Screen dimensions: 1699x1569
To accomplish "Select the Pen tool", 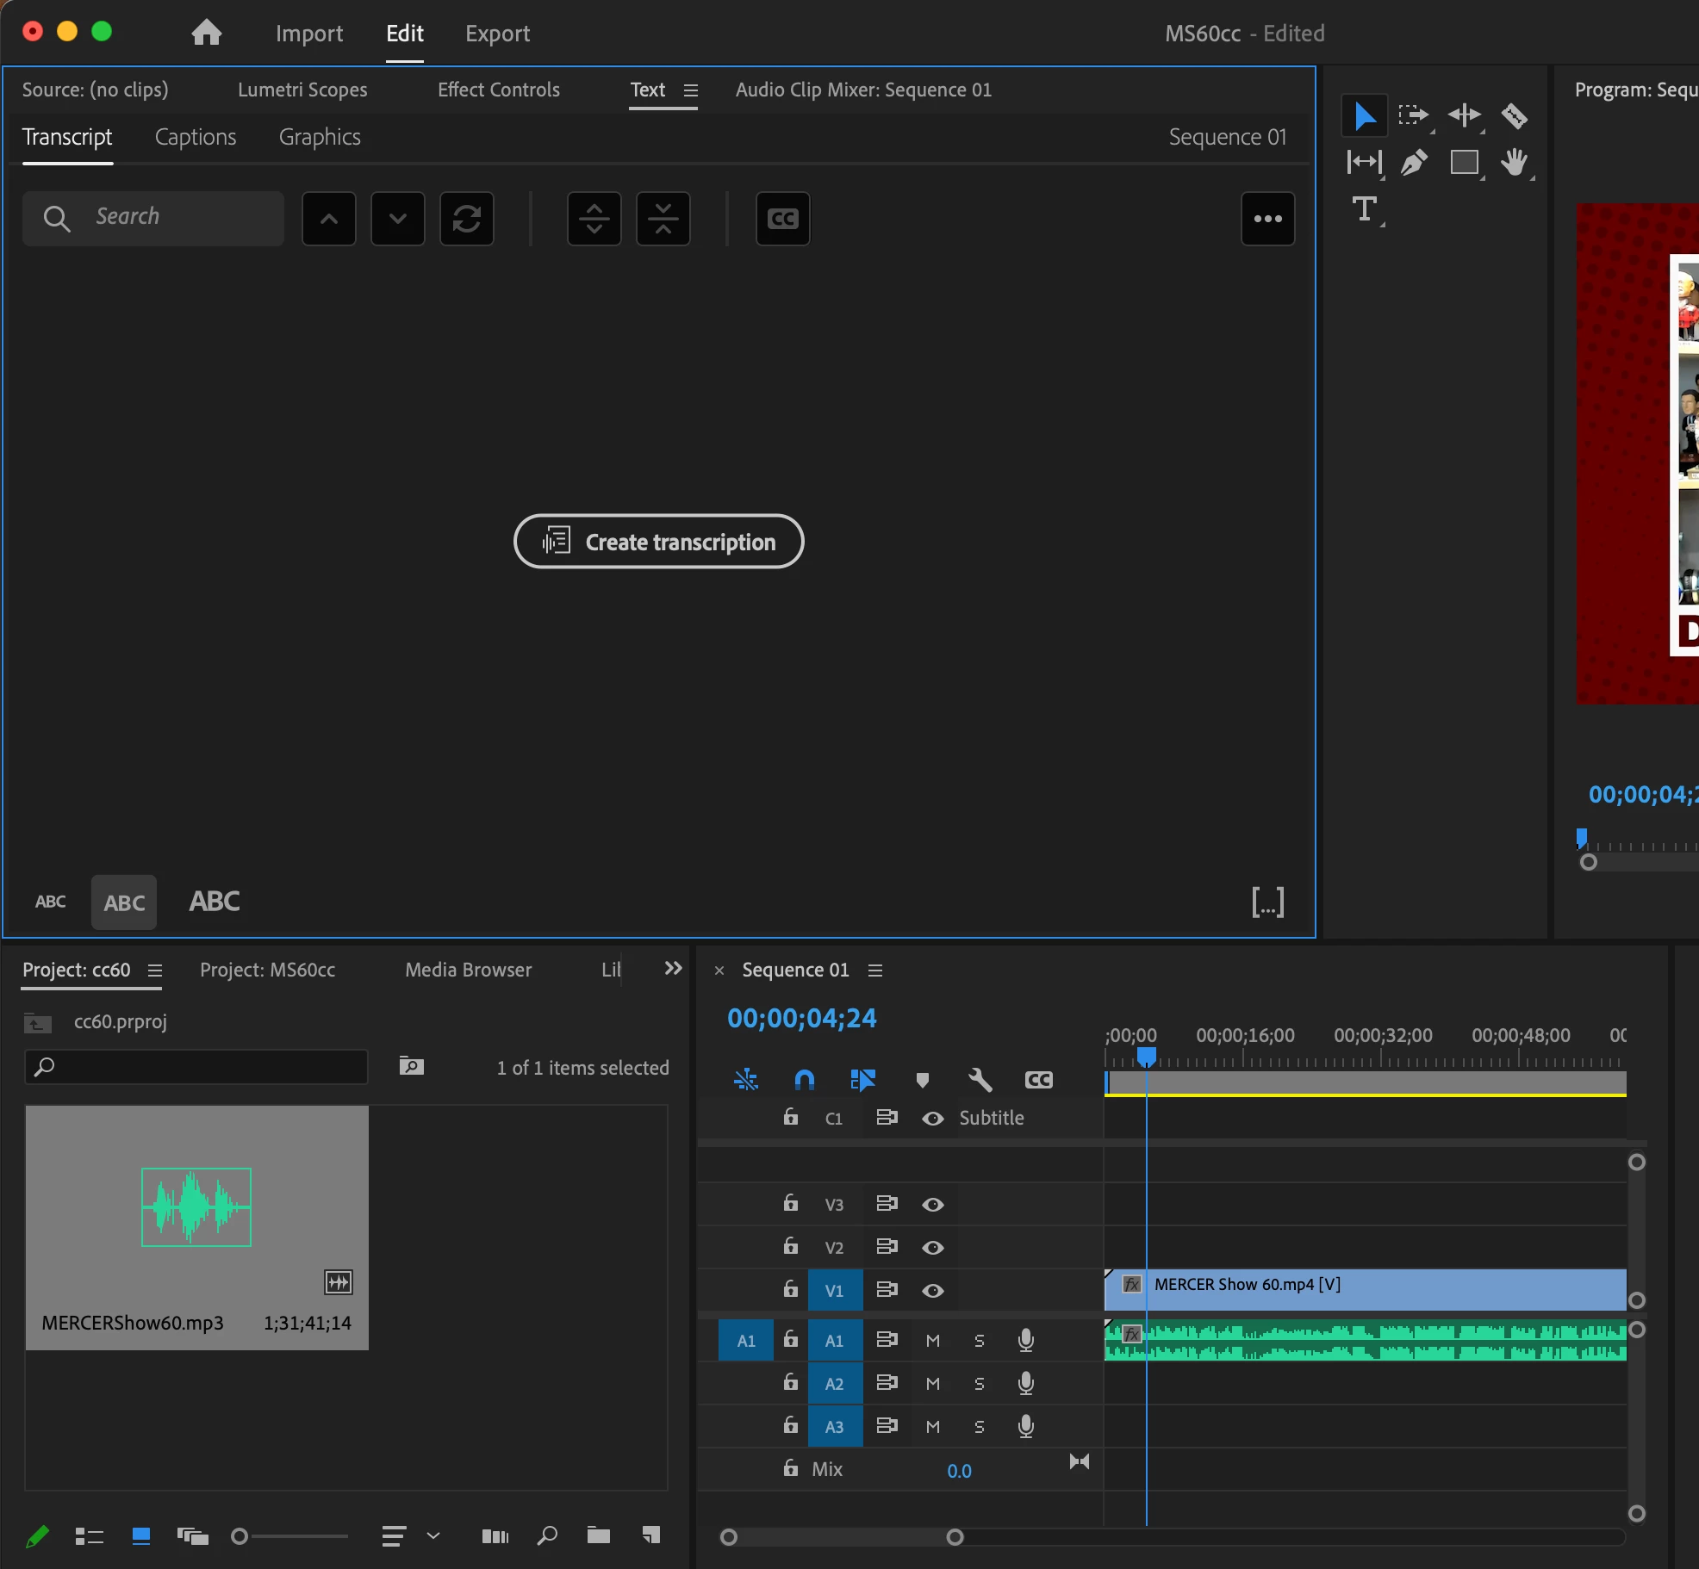I will 1414,162.
